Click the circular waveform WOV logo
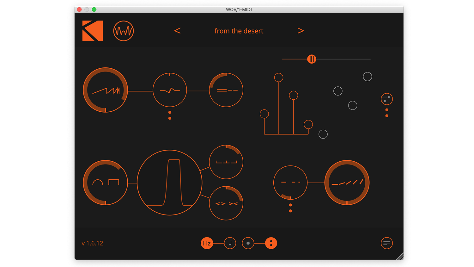The height and width of the screenshot is (267, 474). (124, 31)
